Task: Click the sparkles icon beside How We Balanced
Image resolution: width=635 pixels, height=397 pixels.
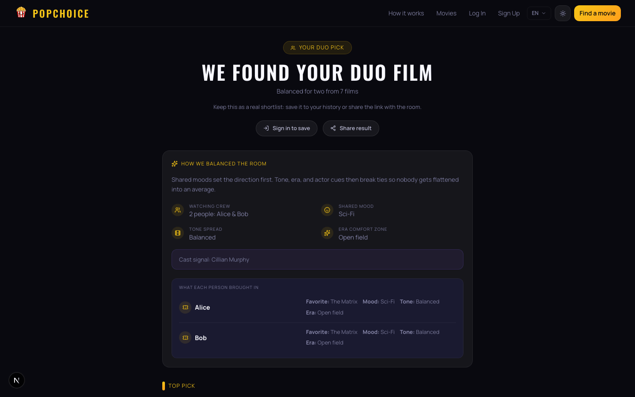Action: [x=175, y=164]
